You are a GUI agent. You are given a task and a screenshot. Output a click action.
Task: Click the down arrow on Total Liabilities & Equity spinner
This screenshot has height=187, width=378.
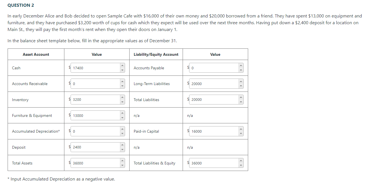point(240,165)
